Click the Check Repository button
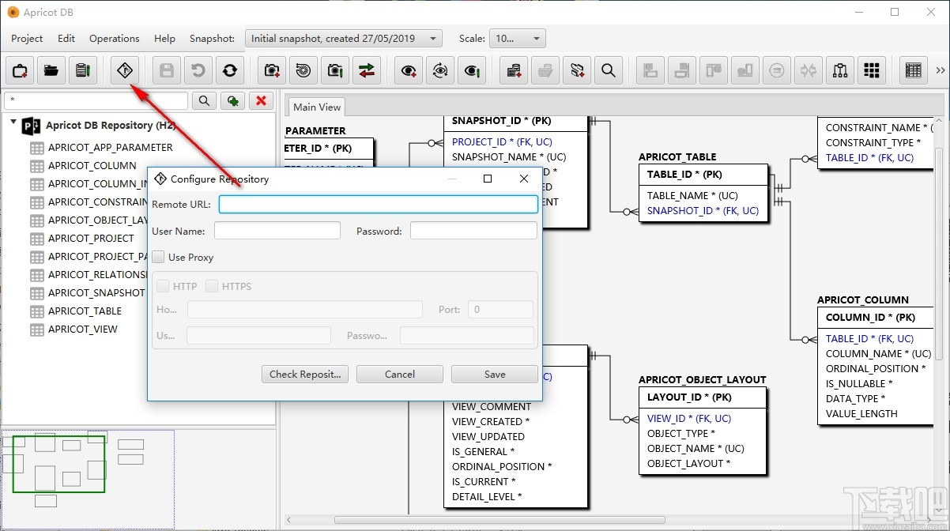 click(304, 374)
